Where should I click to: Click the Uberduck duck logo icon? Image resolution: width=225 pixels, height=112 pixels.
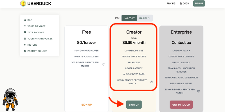click(x=23, y=3)
